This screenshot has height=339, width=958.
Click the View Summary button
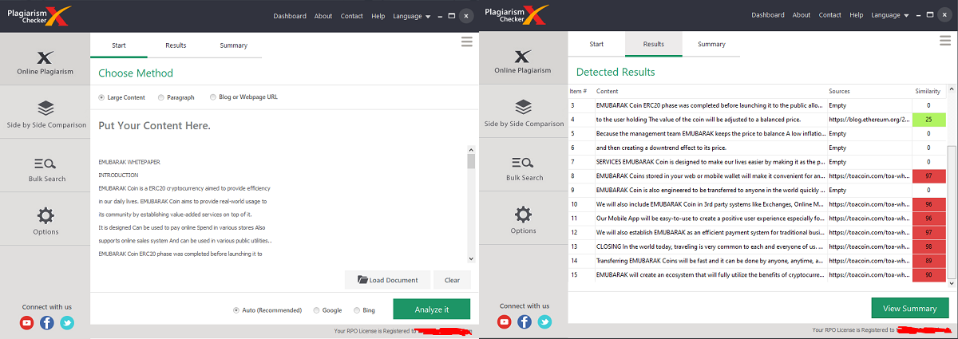coord(909,309)
